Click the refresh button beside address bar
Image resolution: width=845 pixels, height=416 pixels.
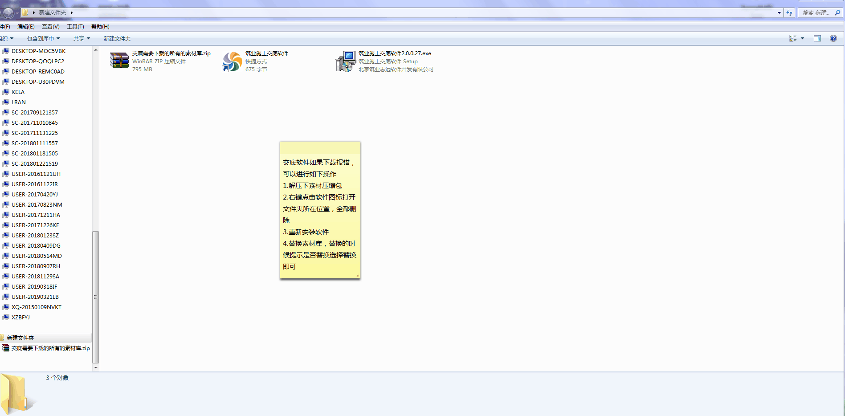tap(789, 13)
